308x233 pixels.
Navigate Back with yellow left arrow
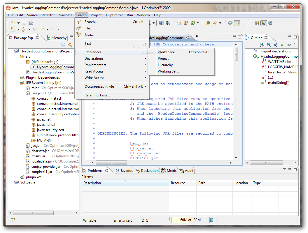pos(42,29)
